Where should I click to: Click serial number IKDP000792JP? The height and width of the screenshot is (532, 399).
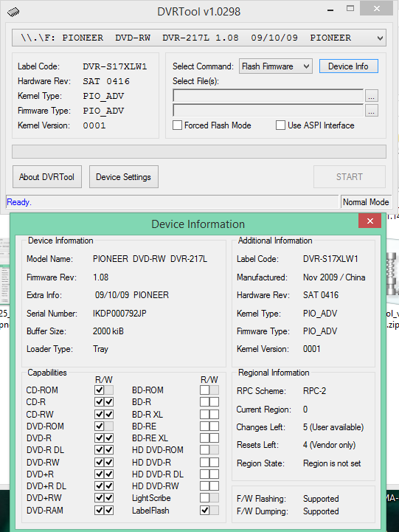(119, 314)
